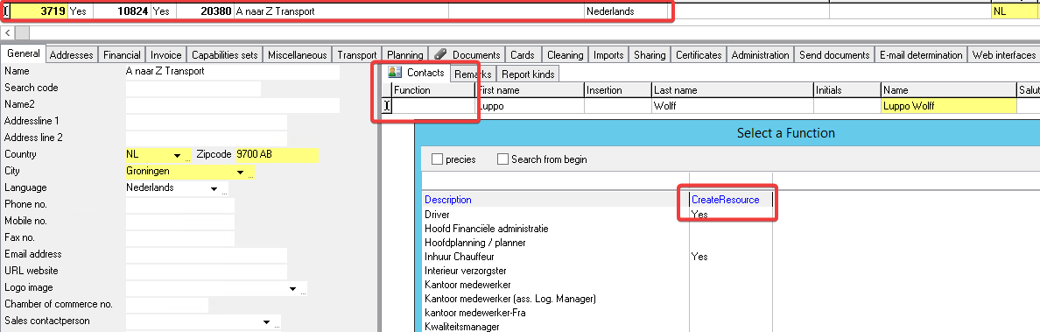Click the Phone no. field

click(179, 205)
